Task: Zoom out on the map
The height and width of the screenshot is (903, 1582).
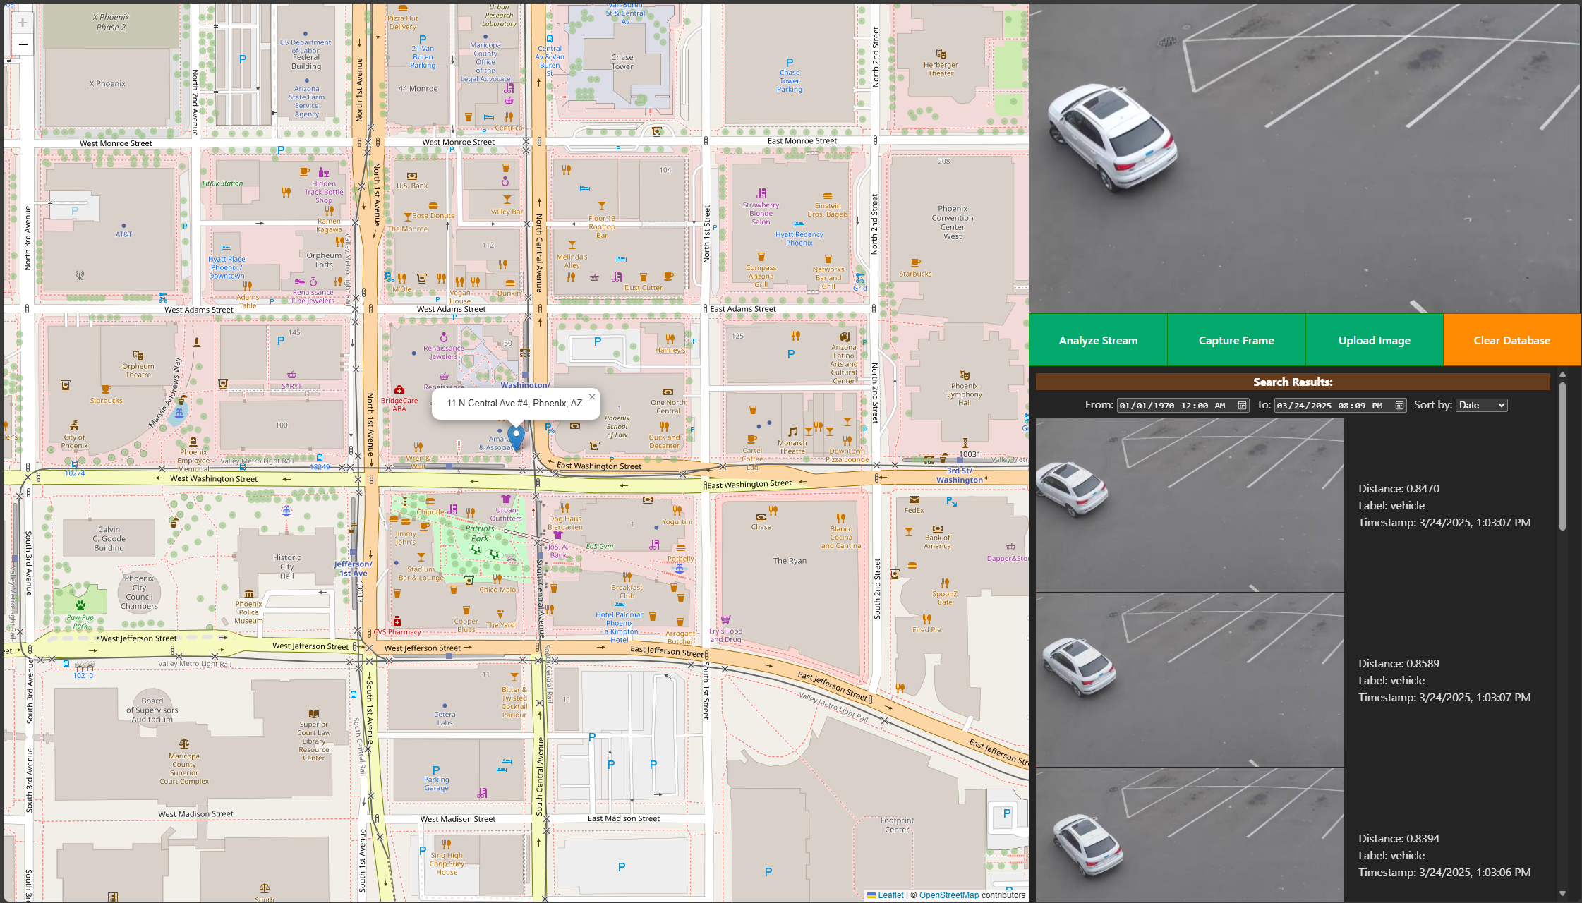Action: click(23, 45)
